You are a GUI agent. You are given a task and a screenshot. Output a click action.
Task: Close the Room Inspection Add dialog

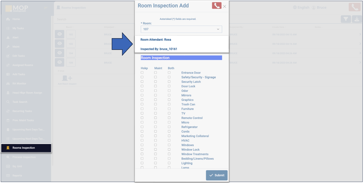click(224, 7)
